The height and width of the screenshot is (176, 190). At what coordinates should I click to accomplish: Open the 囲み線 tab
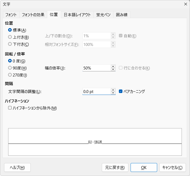pyautogui.click(x=122, y=15)
